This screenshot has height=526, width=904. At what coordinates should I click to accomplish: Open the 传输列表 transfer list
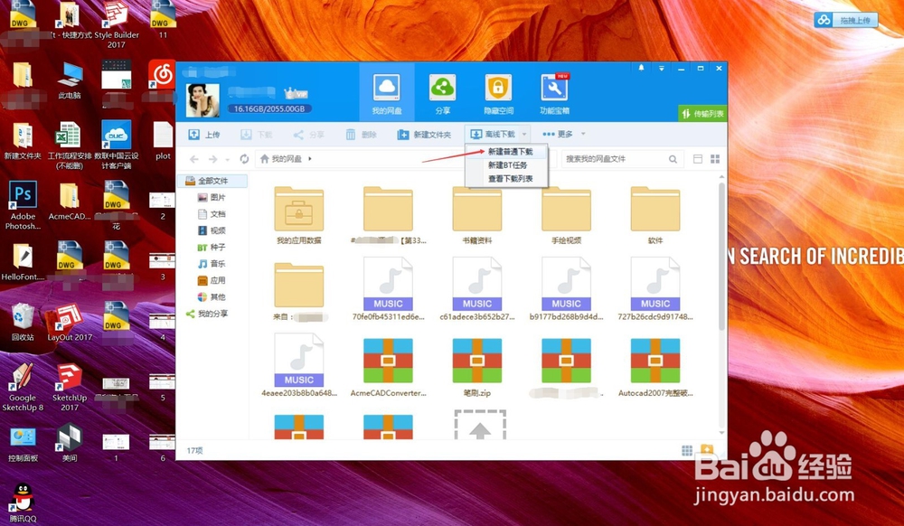pos(702,114)
